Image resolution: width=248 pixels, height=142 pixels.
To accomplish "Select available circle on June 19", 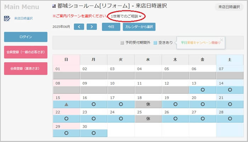I will [175, 104].
